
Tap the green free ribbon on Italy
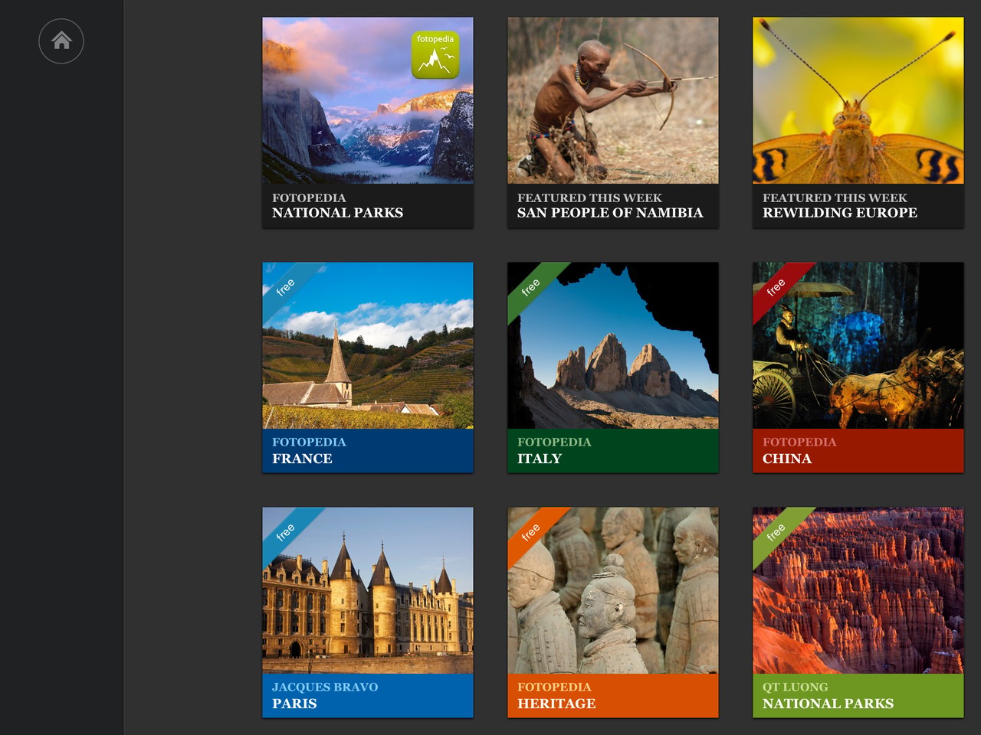click(x=531, y=287)
